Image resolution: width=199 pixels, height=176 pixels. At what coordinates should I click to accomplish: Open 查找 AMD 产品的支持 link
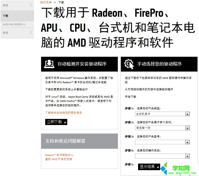point(59,159)
